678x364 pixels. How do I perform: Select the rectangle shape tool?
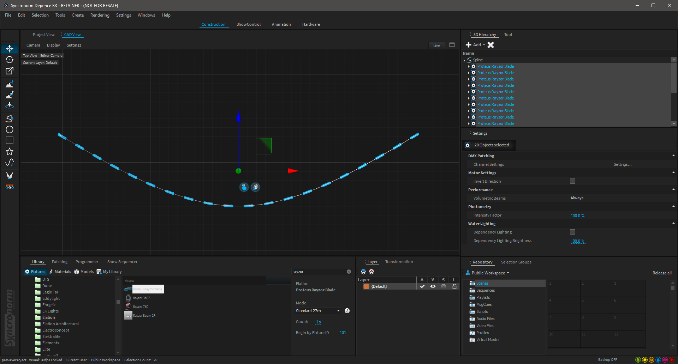point(10,140)
